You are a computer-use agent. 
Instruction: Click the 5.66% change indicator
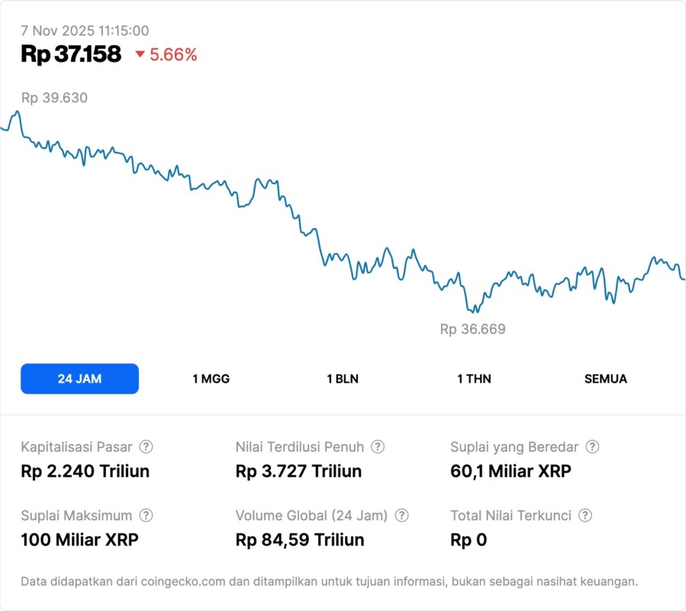coord(169,55)
